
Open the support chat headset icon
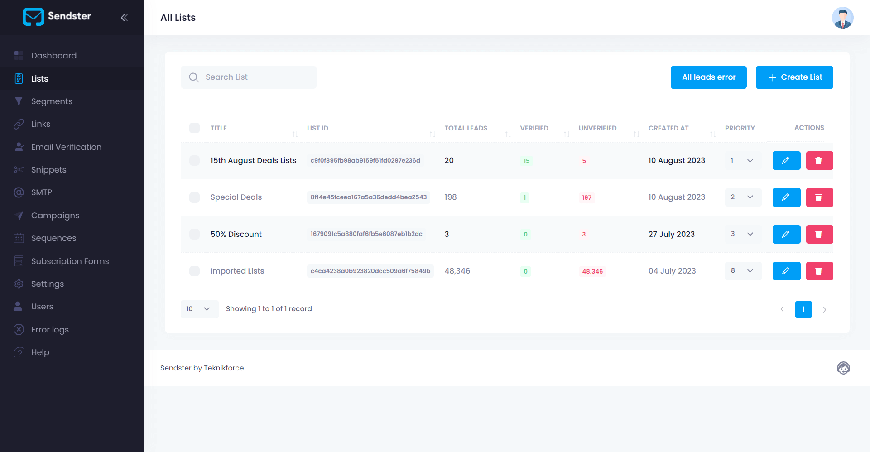coord(843,368)
